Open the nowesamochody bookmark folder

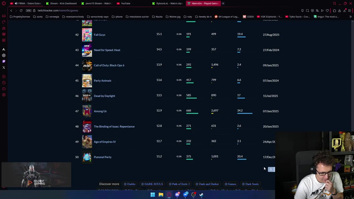click(x=73, y=17)
